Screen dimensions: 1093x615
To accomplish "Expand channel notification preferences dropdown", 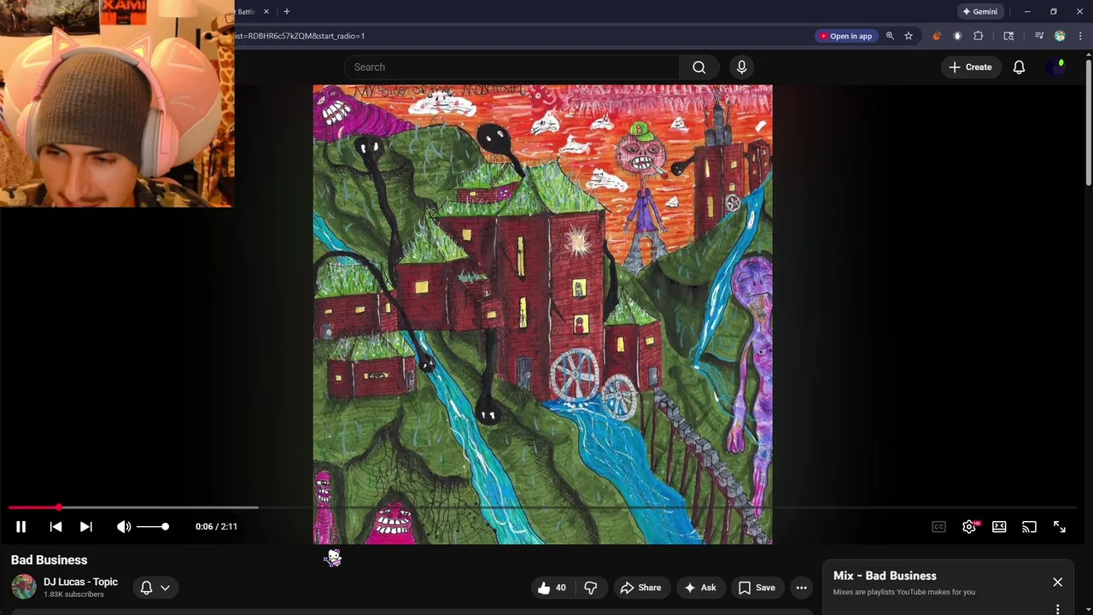I will (155, 588).
